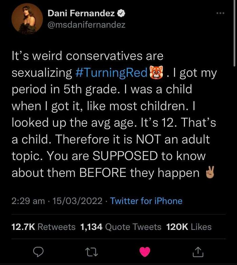Open the share tweet icon
This screenshot has width=237, height=265.
198,252
